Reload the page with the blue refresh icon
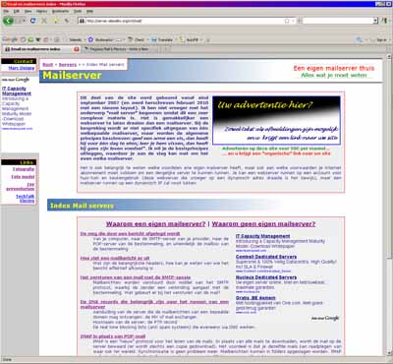Viewport: 393px width, 364px height. click(32, 21)
